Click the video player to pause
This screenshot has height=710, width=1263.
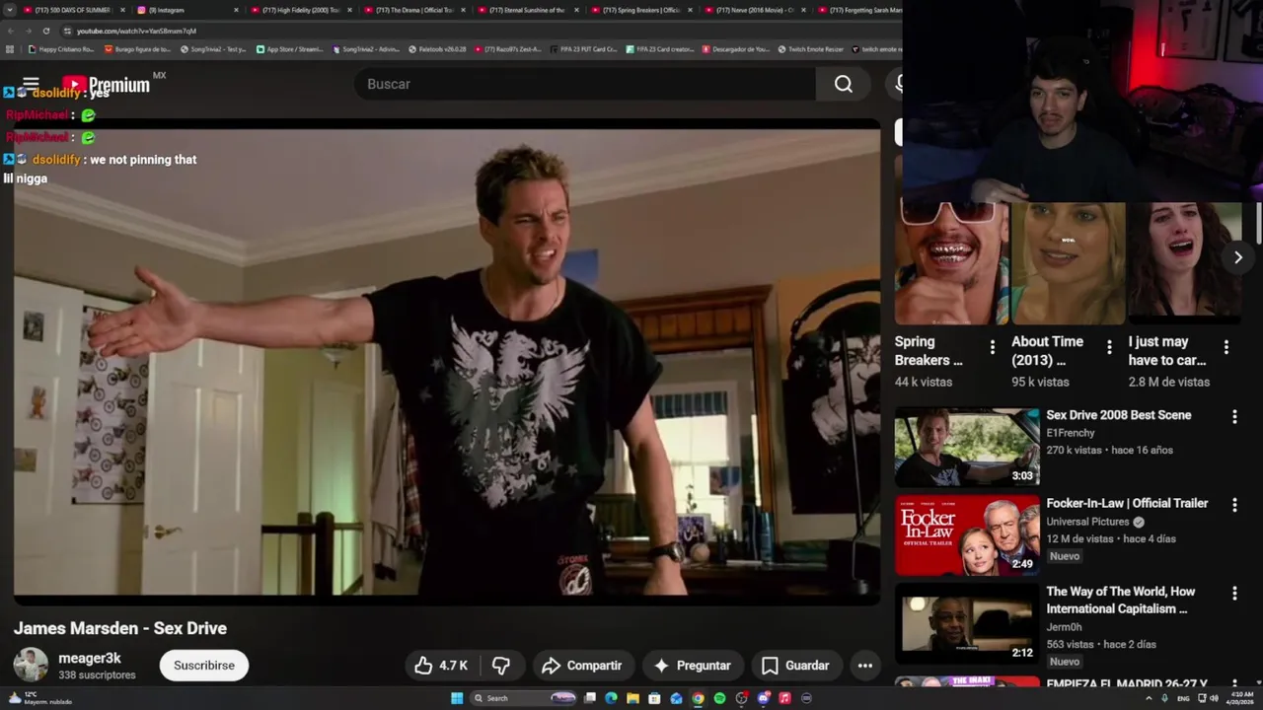(x=446, y=363)
